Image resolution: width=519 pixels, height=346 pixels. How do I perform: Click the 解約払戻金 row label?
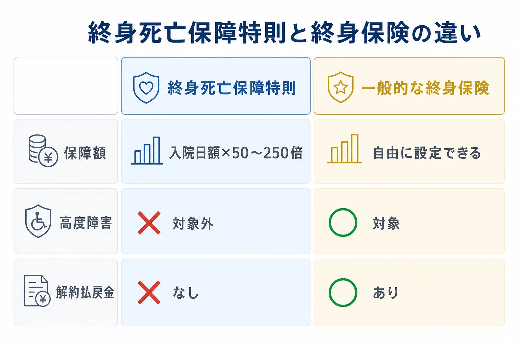click(x=85, y=292)
